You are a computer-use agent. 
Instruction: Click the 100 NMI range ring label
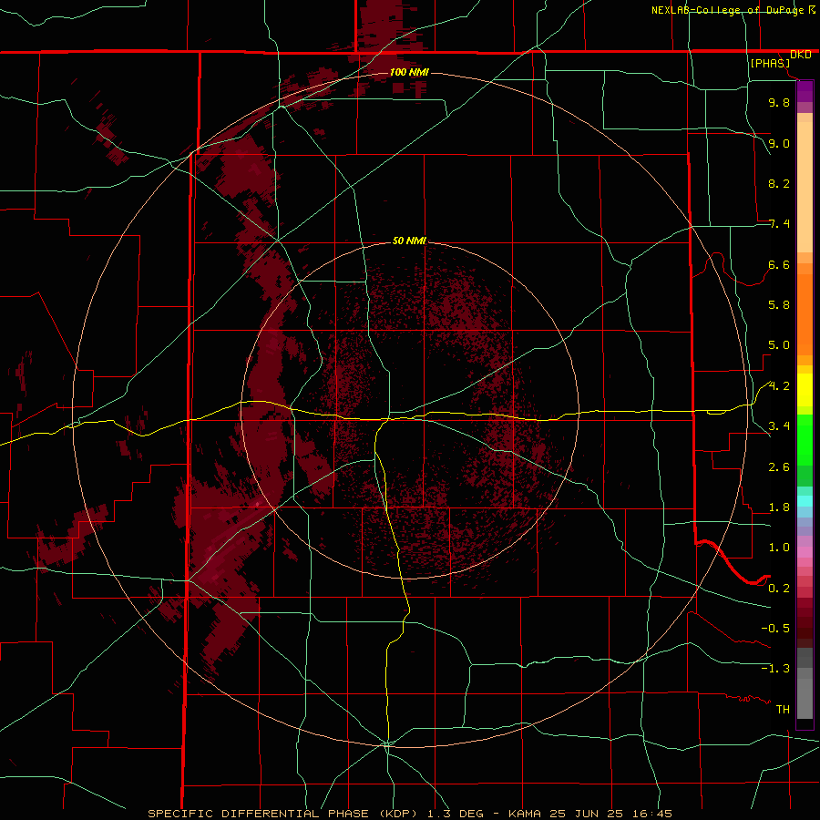[409, 72]
